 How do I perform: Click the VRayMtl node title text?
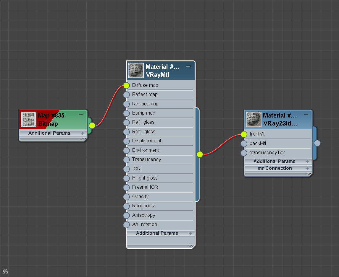158,75
